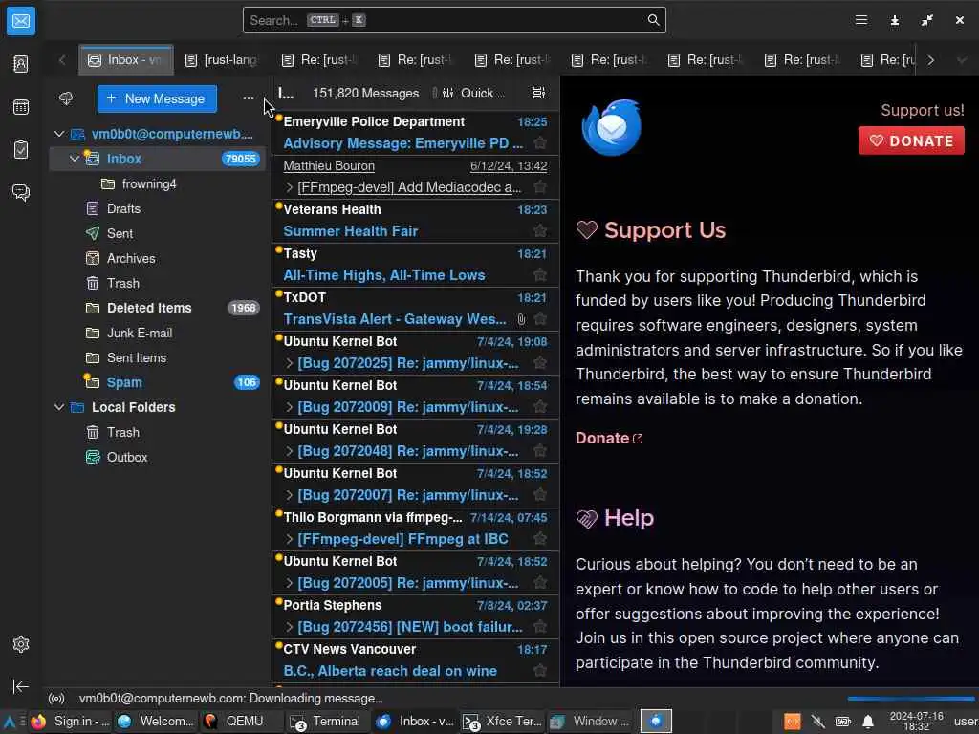
Task: Follow the Donate link
Action: pos(609,438)
